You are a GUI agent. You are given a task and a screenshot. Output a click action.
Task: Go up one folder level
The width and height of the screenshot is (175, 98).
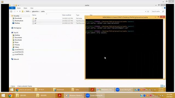[20, 11]
